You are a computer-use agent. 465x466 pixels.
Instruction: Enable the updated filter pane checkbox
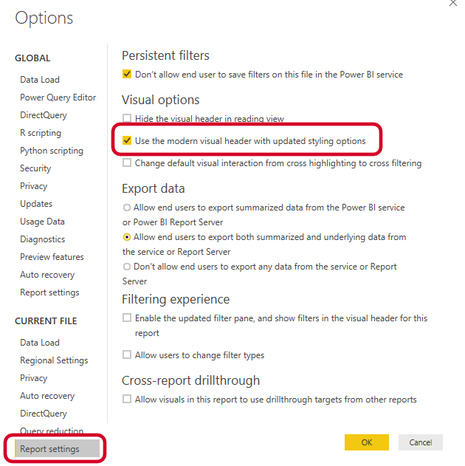[x=127, y=318]
